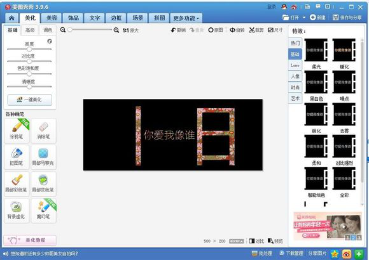
Task: Open the 高级 adjustments tab
Action: (x=30, y=30)
